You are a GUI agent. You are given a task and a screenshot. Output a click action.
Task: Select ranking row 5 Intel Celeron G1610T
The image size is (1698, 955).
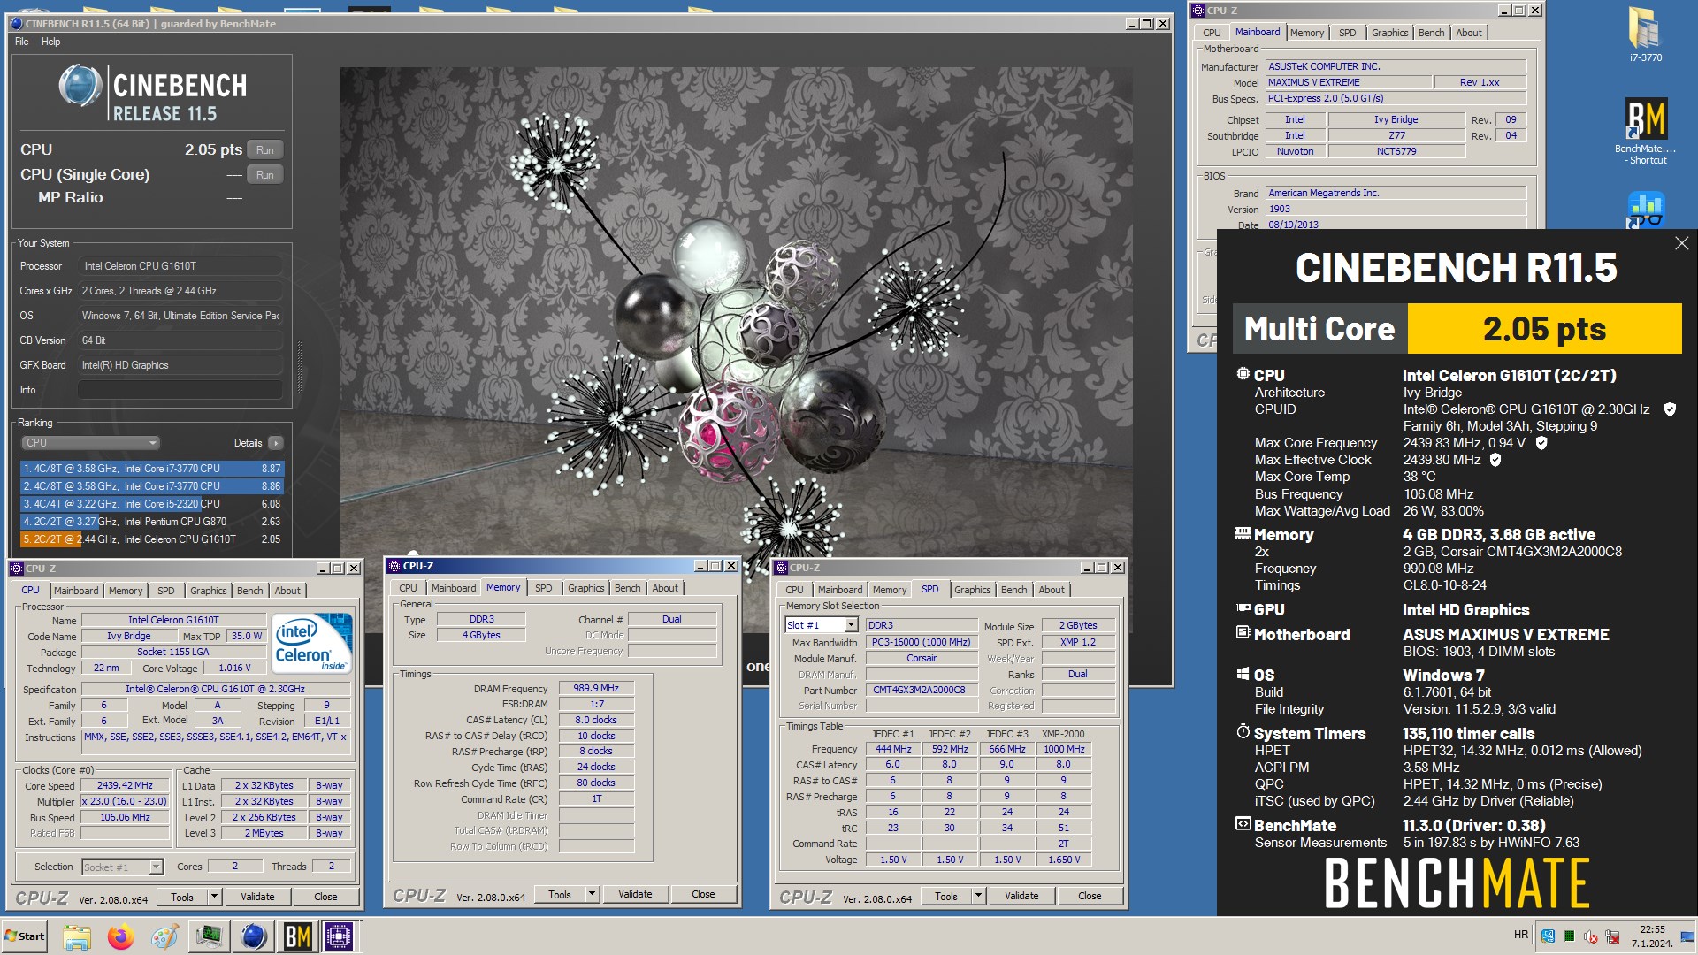[151, 539]
